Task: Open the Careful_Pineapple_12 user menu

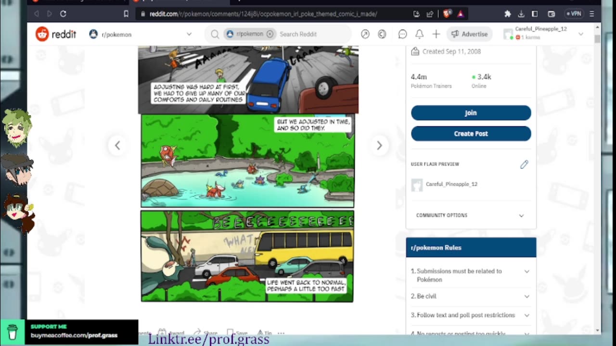Action: click(x=543, y=34)
